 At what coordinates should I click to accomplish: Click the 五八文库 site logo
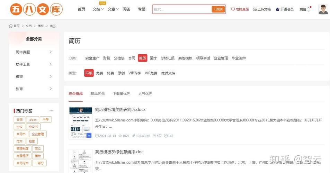tap(36, 9)
